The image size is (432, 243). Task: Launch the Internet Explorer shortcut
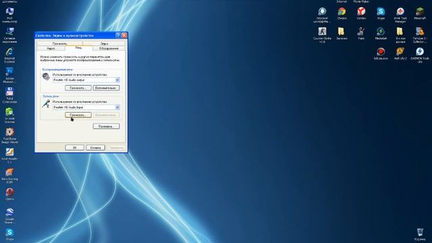point(9,55)
